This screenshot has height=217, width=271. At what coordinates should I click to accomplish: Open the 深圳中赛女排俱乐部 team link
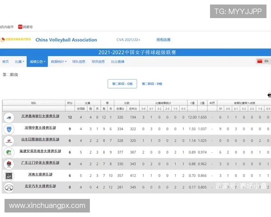(x=40, y=127)
